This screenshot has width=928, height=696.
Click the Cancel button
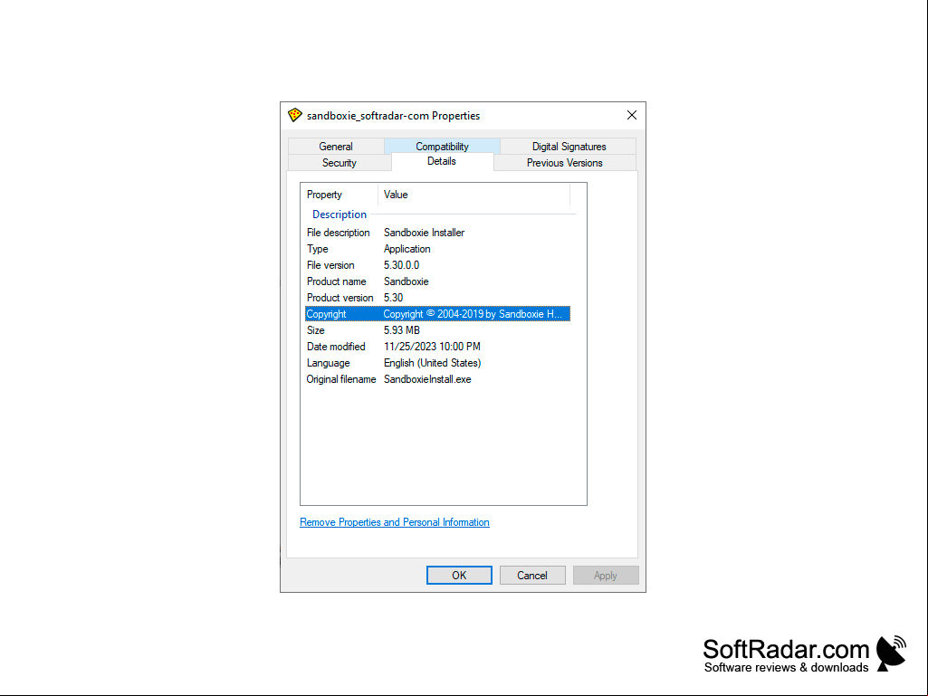pos(532,576)
